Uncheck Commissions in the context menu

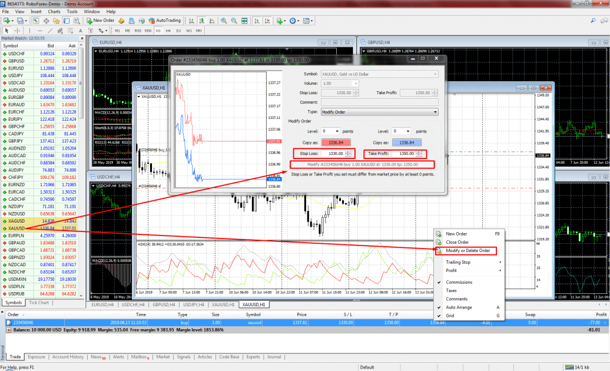(x=459, y=282)
